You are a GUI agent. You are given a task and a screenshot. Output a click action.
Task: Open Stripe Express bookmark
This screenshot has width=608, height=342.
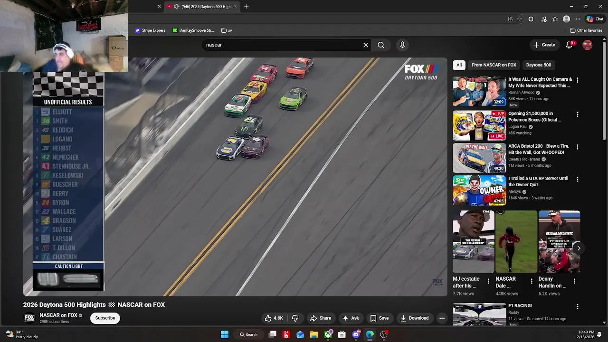pyautogui.click(x=151, y=30)
